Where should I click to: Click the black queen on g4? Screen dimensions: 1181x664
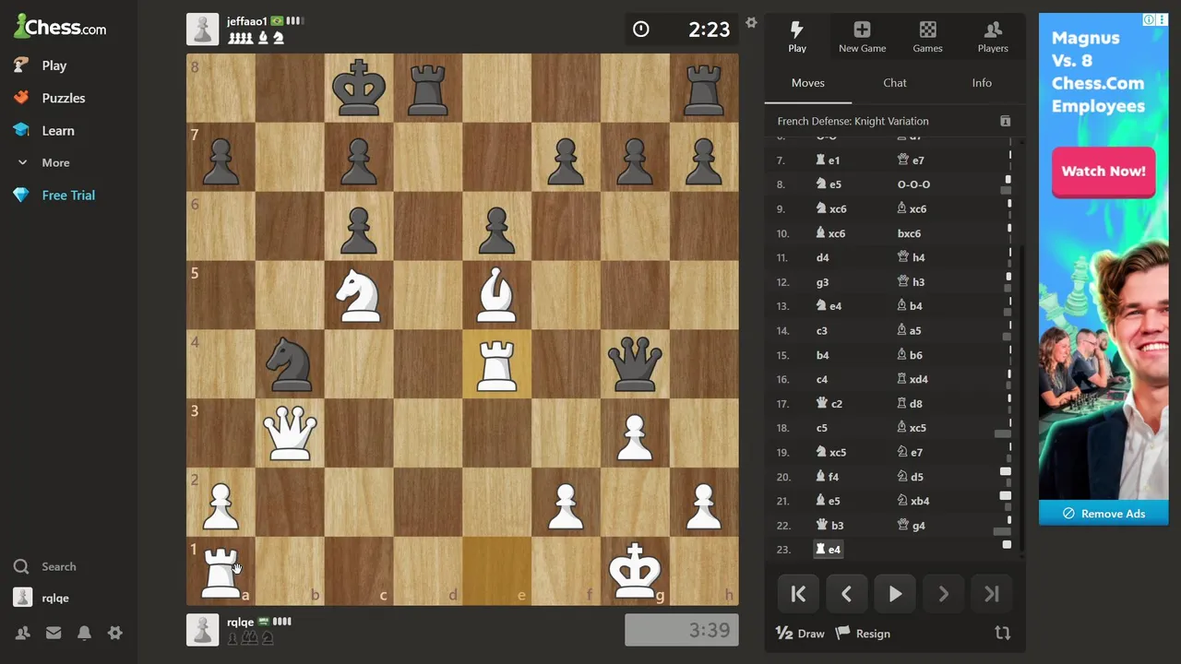(x=635, y=364)
